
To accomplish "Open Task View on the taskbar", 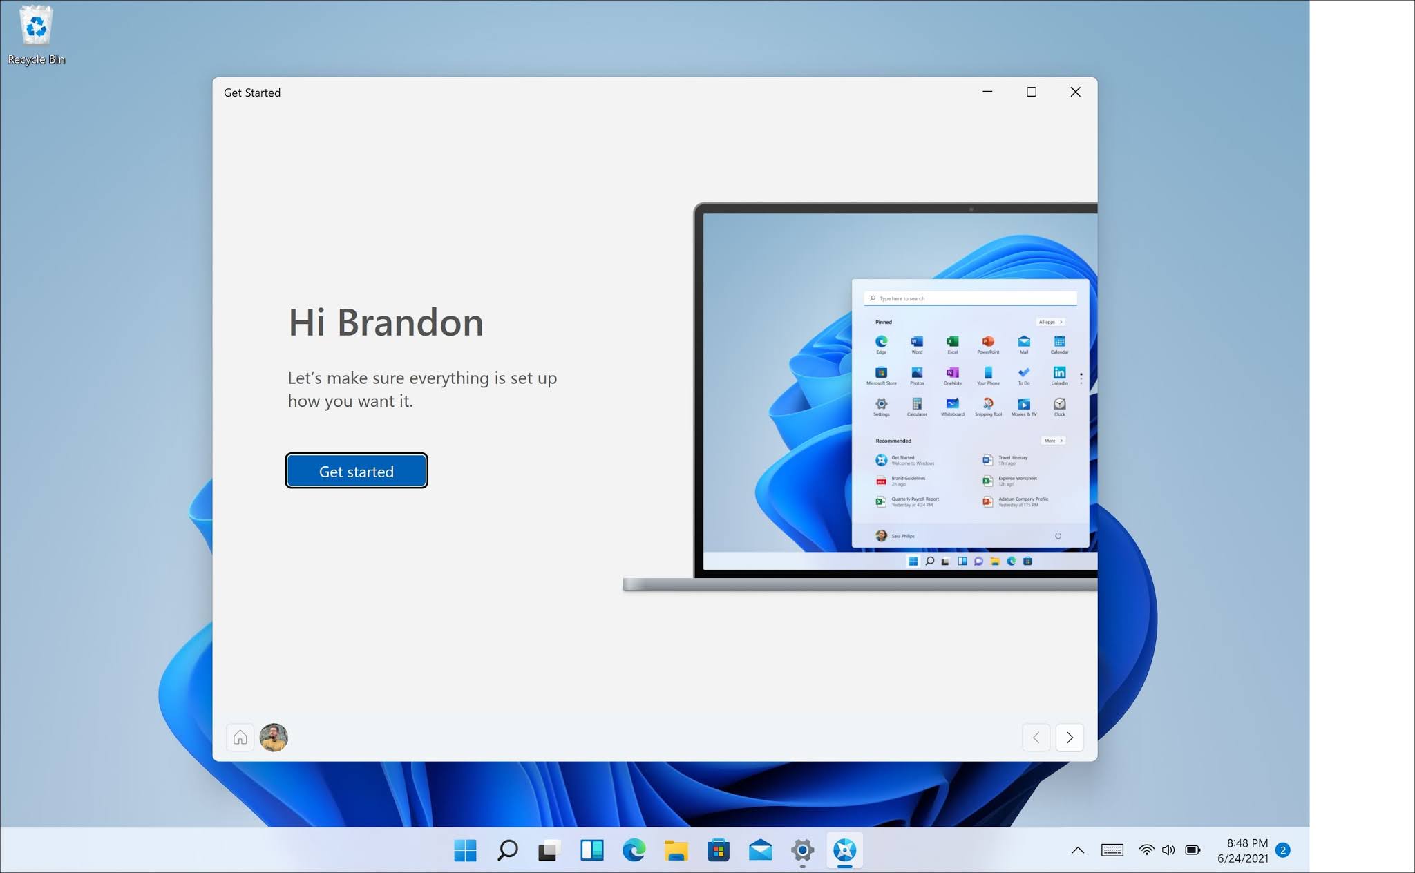I will click(549, 850).
